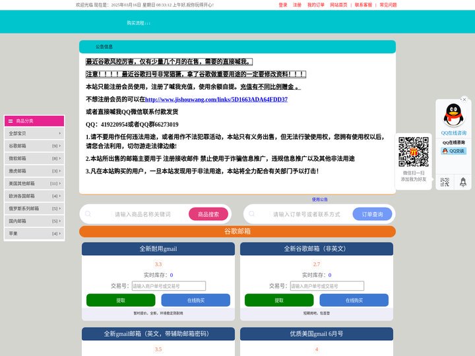This screenshot has height=356, width=475.
Task: Click the 优质美国gmail 6月号 card title
Action: [317, 334]
